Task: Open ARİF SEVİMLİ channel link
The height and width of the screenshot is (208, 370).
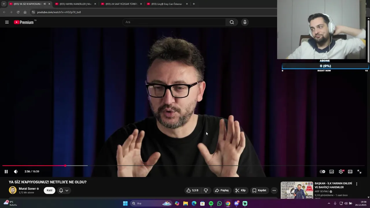Action: pyautogui.click(x=322, y=192)
